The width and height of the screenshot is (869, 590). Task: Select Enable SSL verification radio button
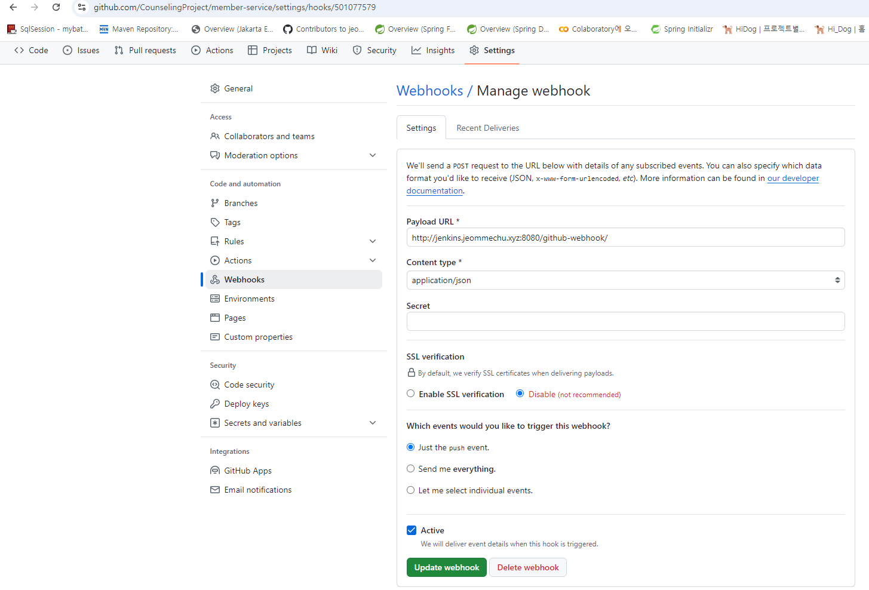[410, 394]
